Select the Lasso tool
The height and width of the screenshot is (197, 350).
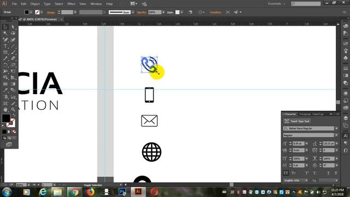tap(13, 33)
